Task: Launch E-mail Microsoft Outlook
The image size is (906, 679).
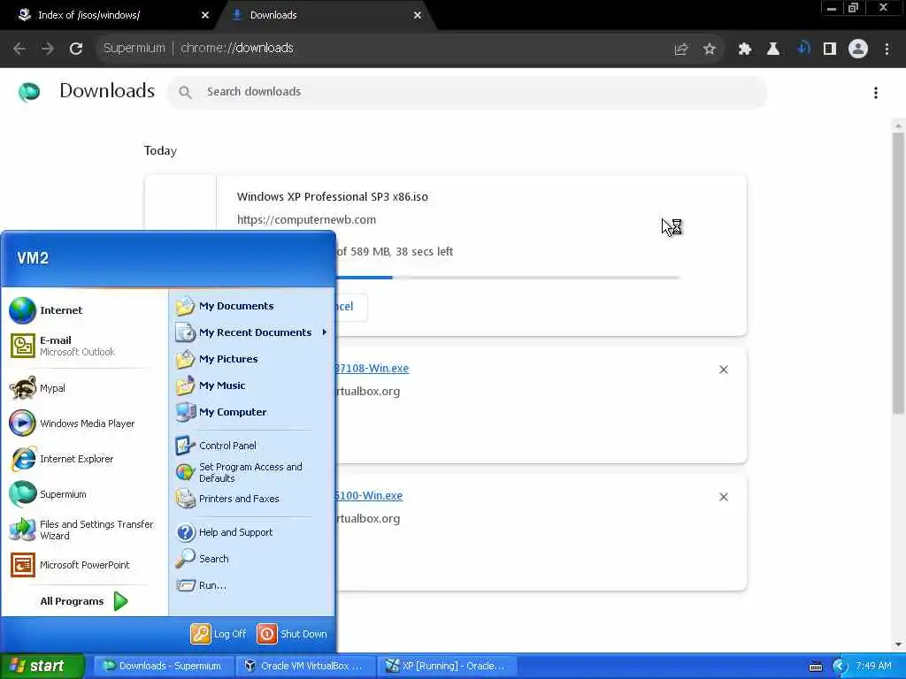Action: pyautogui.click(x=62, y=346)
